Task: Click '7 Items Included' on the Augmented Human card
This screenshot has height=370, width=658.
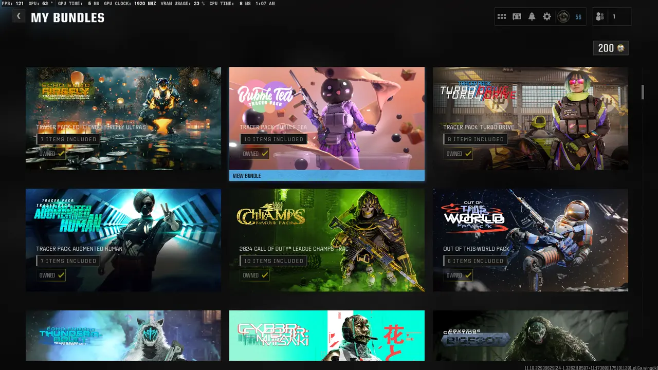Action: pyautogui.click(x=68, y=261)
